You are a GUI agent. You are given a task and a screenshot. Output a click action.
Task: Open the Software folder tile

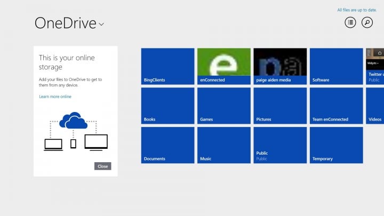[x=336, y=66]
